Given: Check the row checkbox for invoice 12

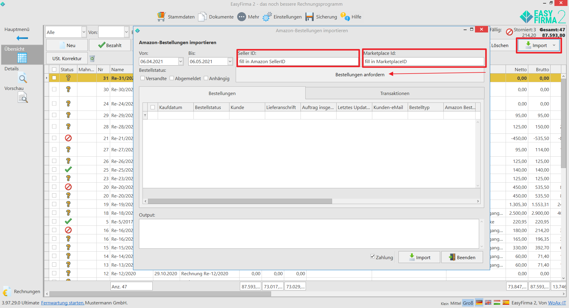Looking at the screenshot, I should [x=54, y=273].
